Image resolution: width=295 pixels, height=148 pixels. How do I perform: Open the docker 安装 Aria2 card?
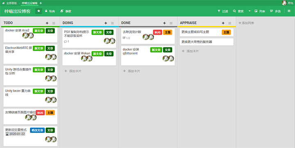(30, 35)
